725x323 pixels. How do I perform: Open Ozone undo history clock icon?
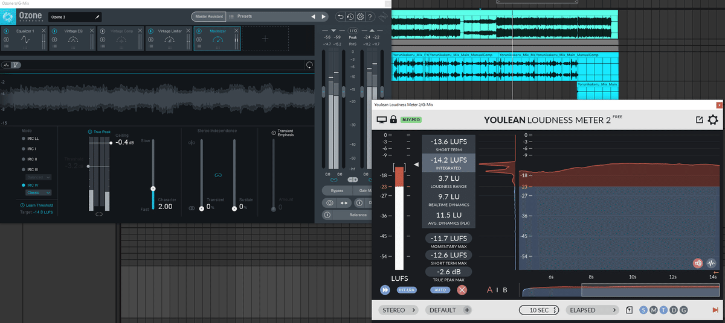click(350, 17)
